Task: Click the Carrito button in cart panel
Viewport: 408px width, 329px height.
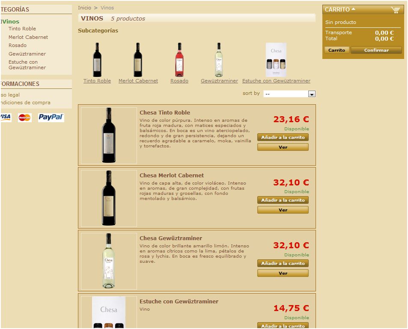Action: pyautogui.click(x=337, y=50)
